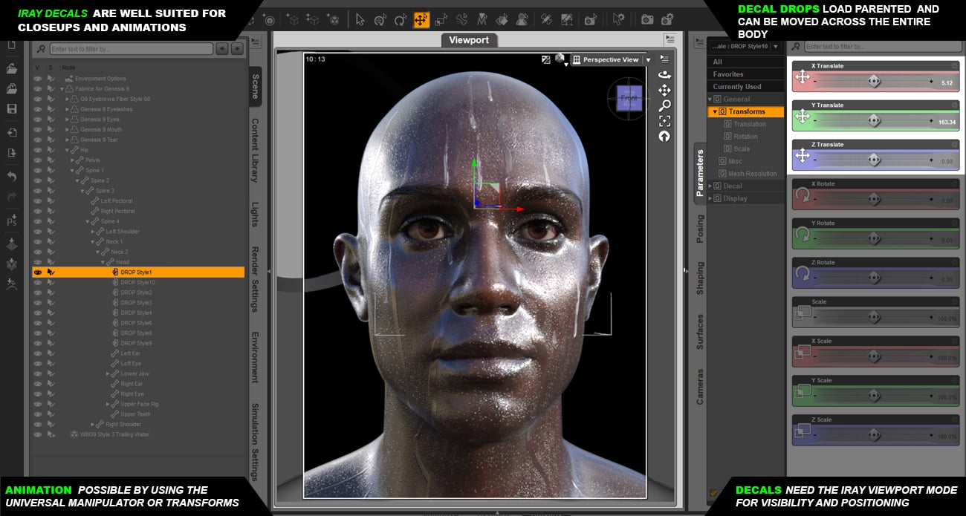Toggle selectable arrow for Genesis 9 Eyes
The image size is (966, 516).
click(51, 120)
